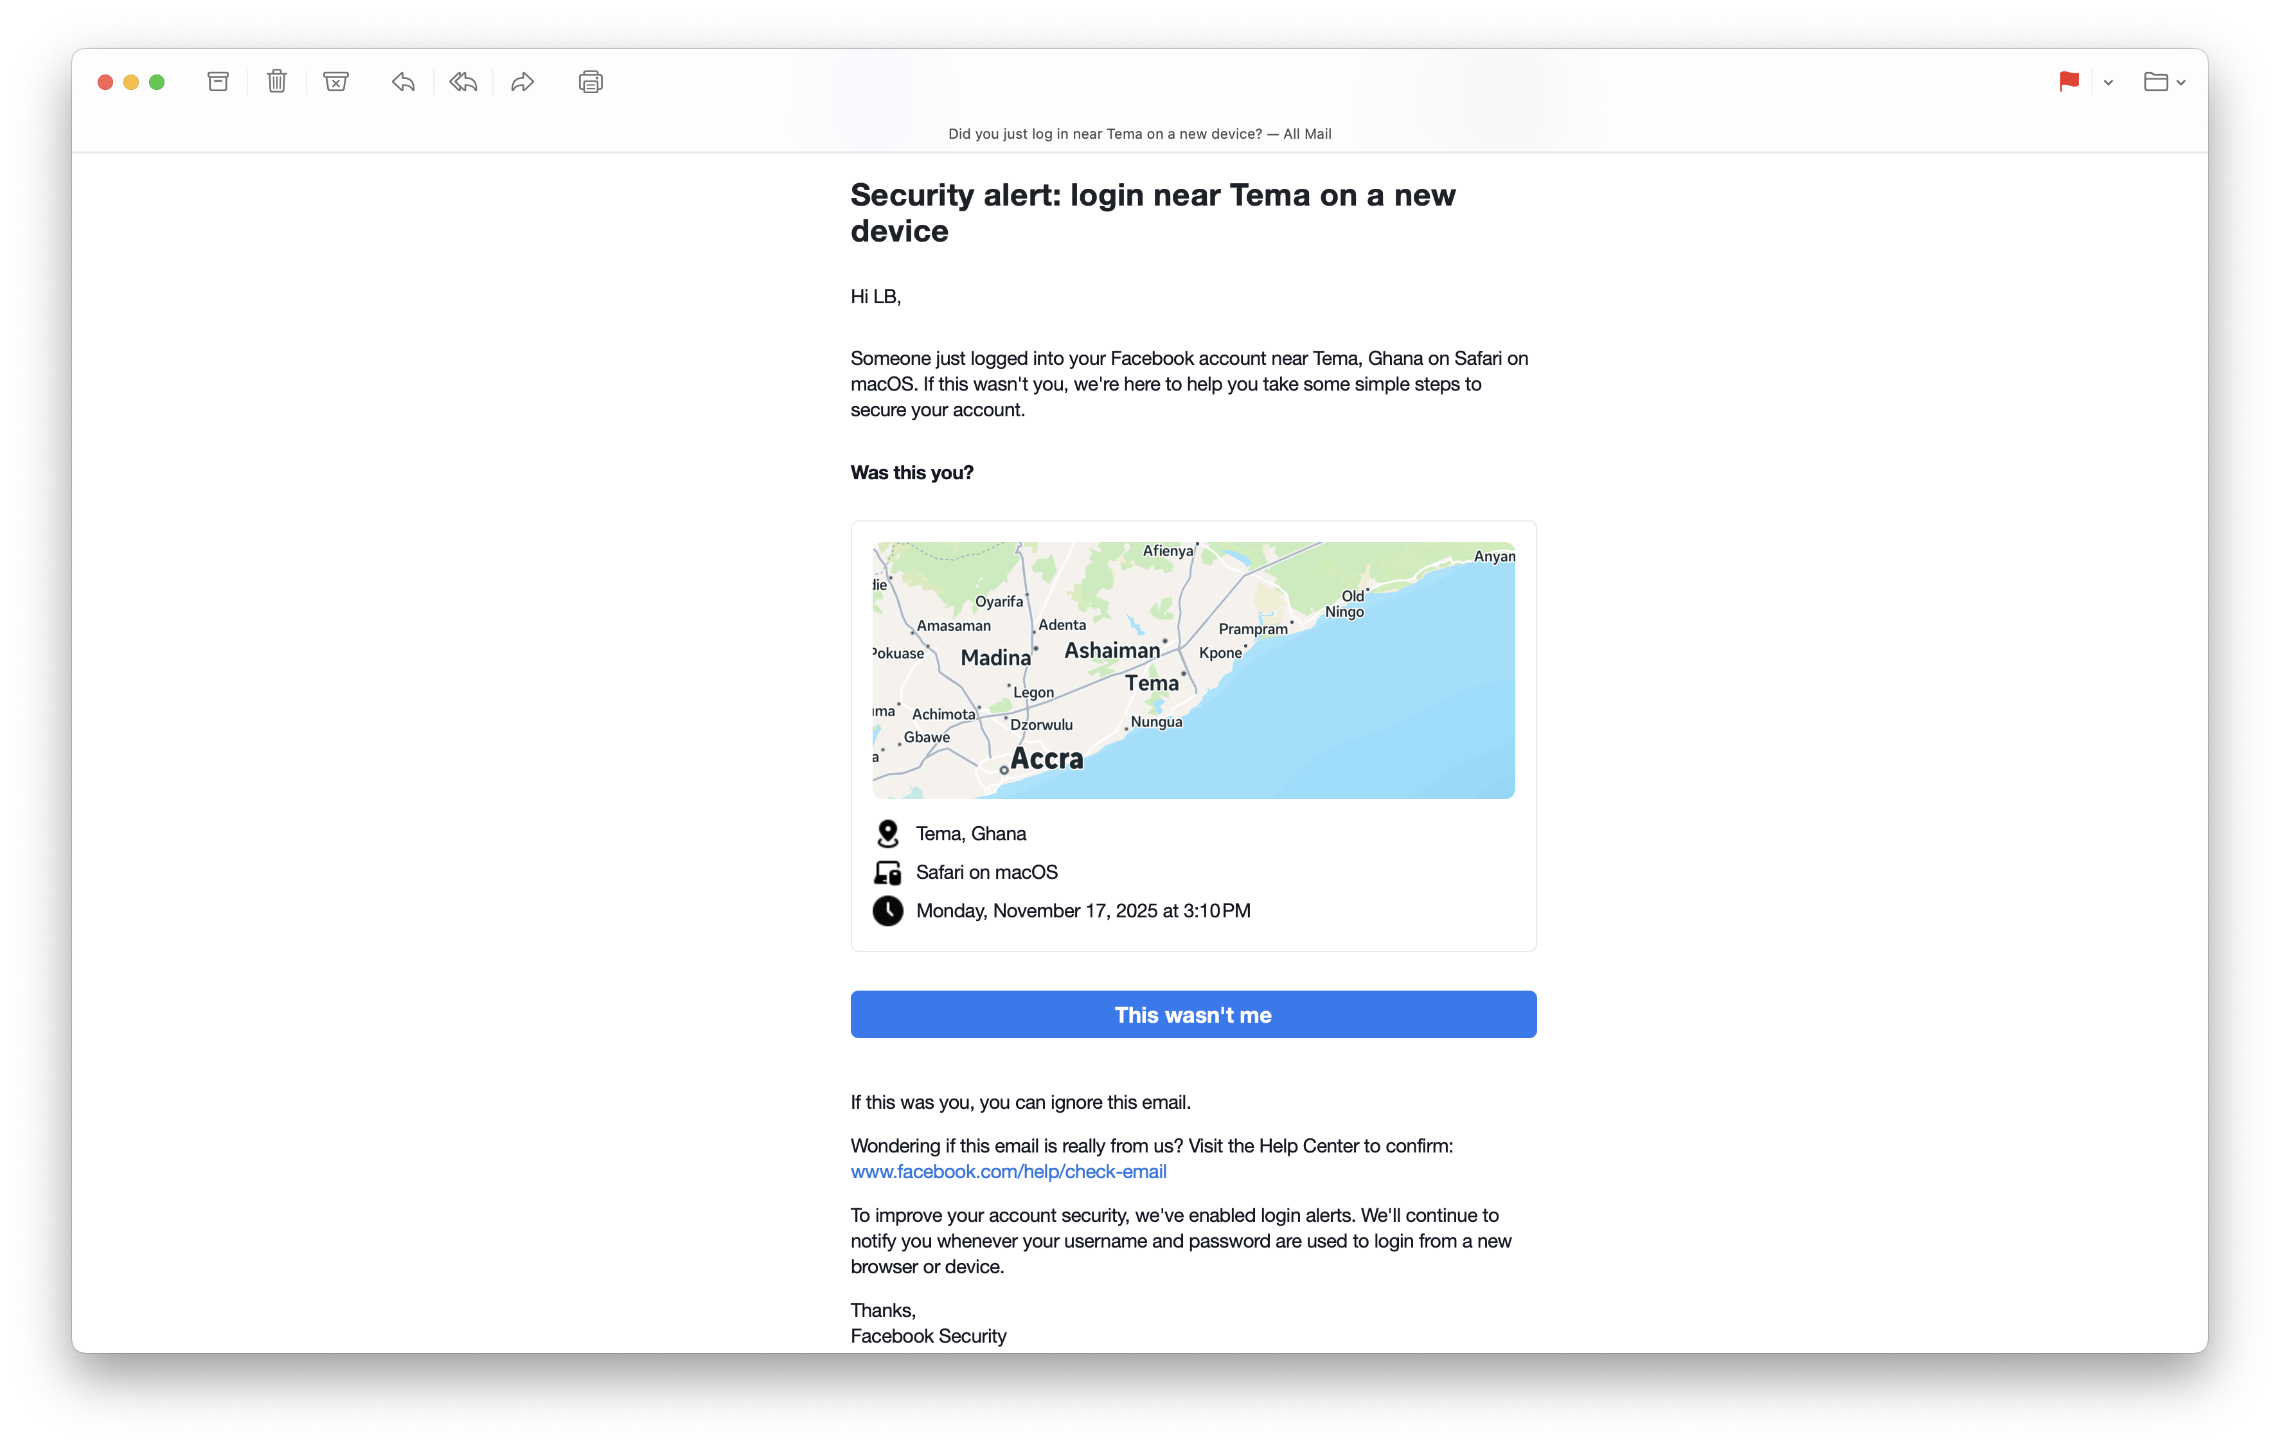Click the yellow minimize window button
This screenshot has height=1448, width=2280.
[x=132, y=82]
